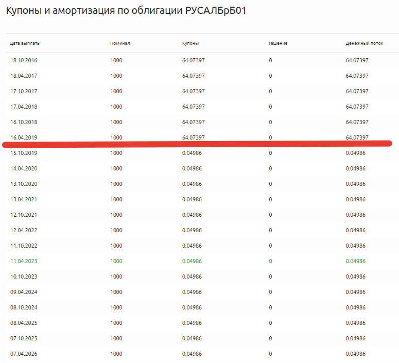Select the last date 07.04.2026
This screenshot has height=363, width=399.
(x=24, y=354)
